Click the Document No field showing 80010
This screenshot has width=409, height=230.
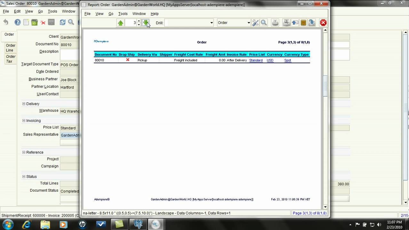click(70, 45)
